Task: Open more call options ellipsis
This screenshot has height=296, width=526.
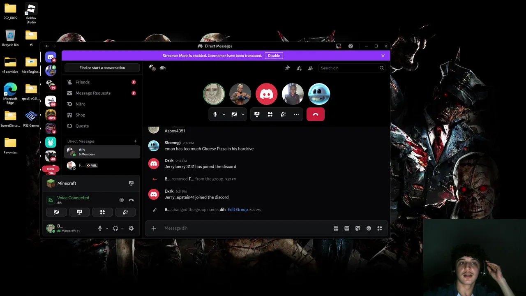Action: click(296, 114)
